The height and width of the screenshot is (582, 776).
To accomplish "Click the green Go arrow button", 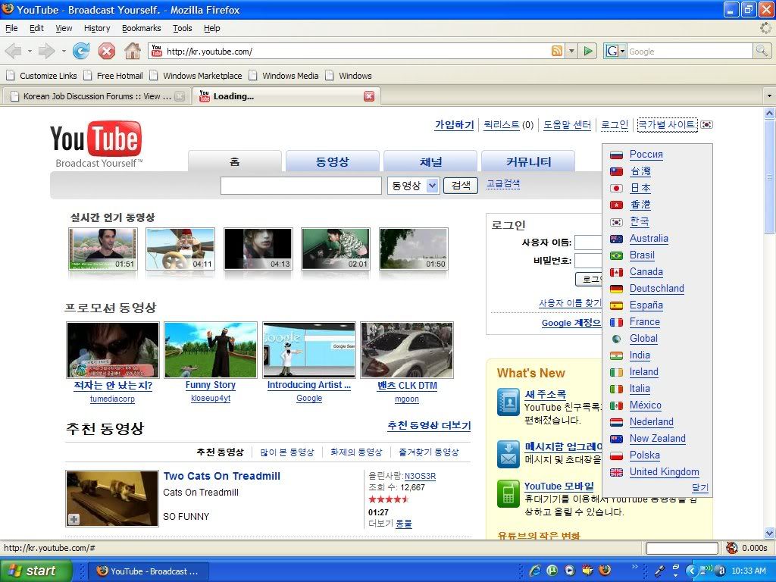I will [x=588, y=52].
